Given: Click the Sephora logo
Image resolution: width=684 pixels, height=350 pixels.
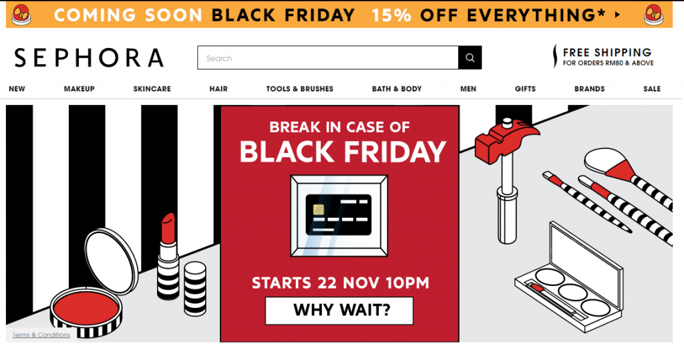Looking at the screenshot, I should (x=89, y=58).
